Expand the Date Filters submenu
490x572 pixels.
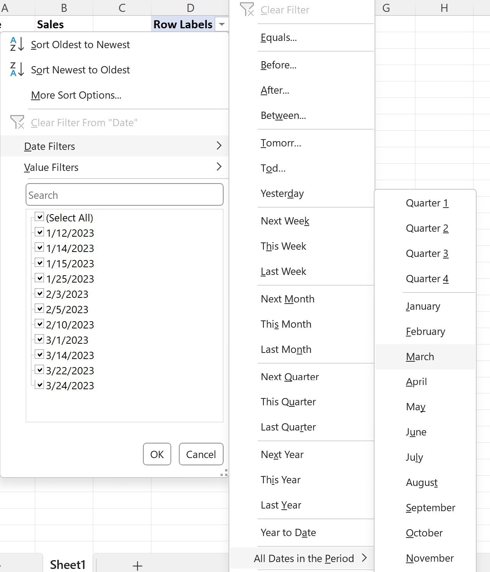click(115, 146)
